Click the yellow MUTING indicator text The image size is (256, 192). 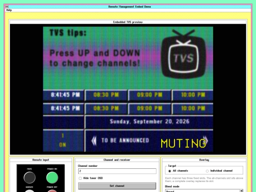[x=183, y=143]
